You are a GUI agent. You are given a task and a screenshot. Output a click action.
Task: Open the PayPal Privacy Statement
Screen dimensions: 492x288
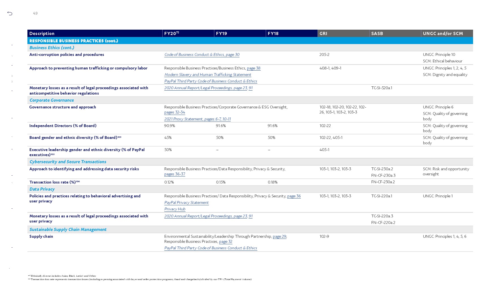click(186, 203)
